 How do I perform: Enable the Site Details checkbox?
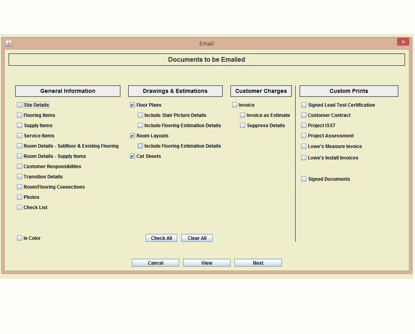tap(20, 105)
